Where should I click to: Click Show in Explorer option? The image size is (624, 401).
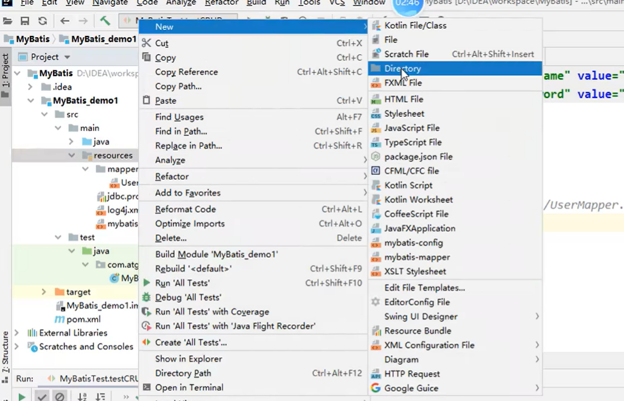189,359
